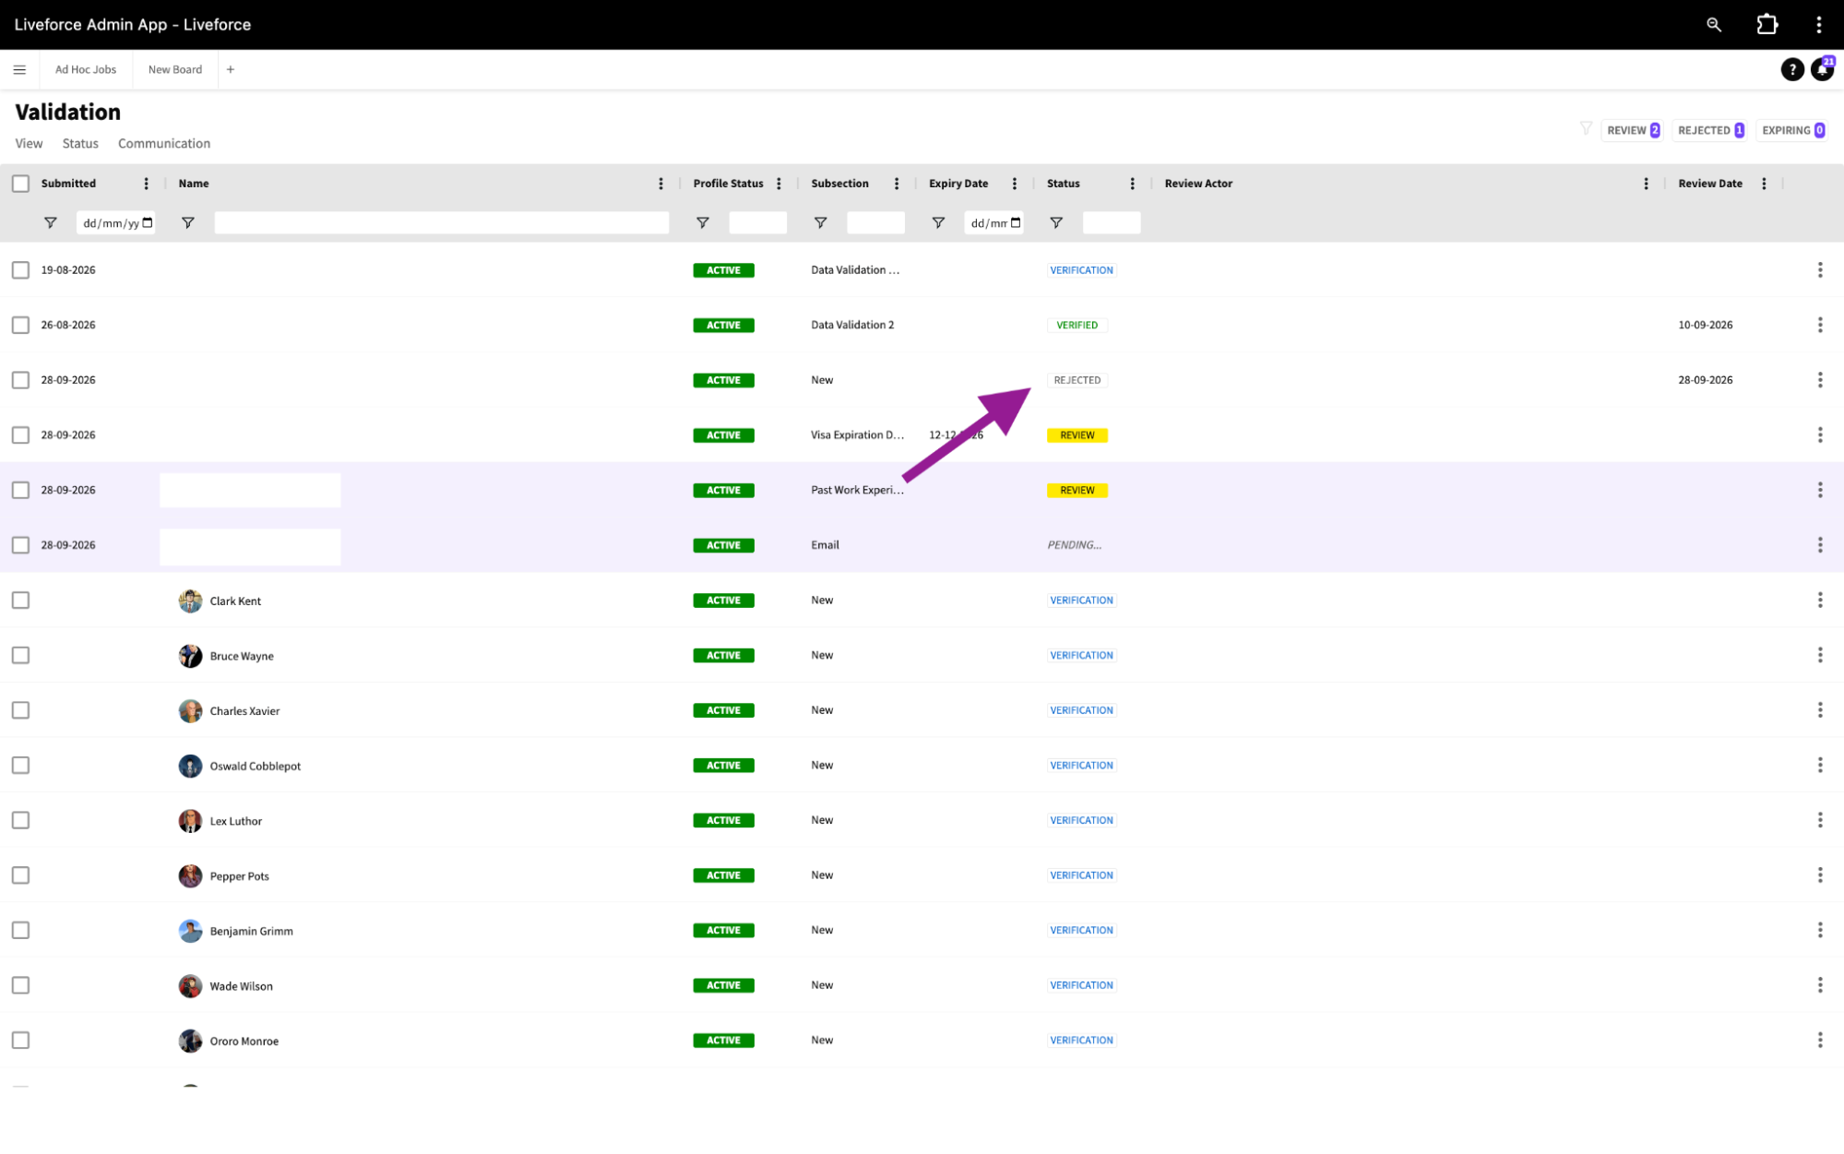The image size is (1844, 1154).
Task: Open the Subsection column options menu
Action: pos(897,184)
